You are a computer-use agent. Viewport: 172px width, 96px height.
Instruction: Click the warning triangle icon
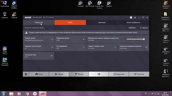pyautogui.click(x=26, y=33)
